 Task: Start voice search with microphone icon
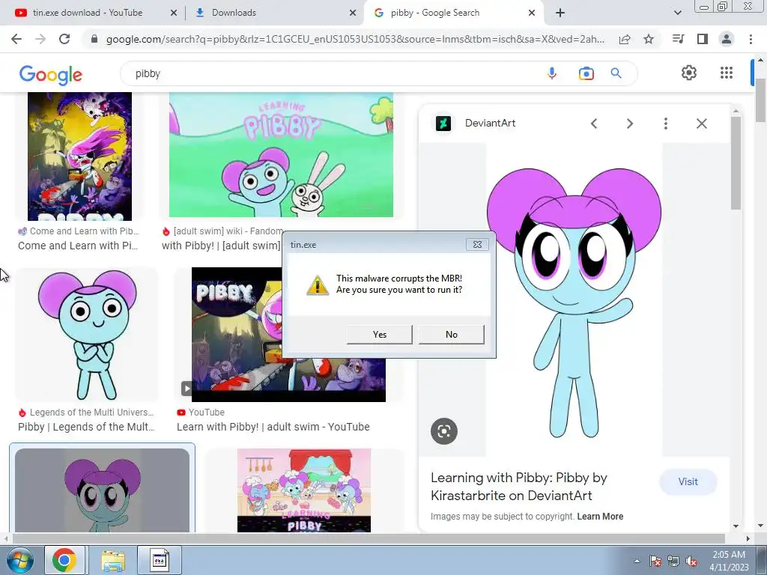tap(552, 73)
